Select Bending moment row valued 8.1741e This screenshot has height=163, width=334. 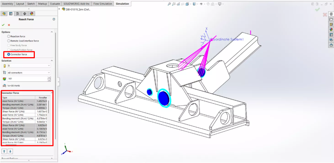(25, 132)
